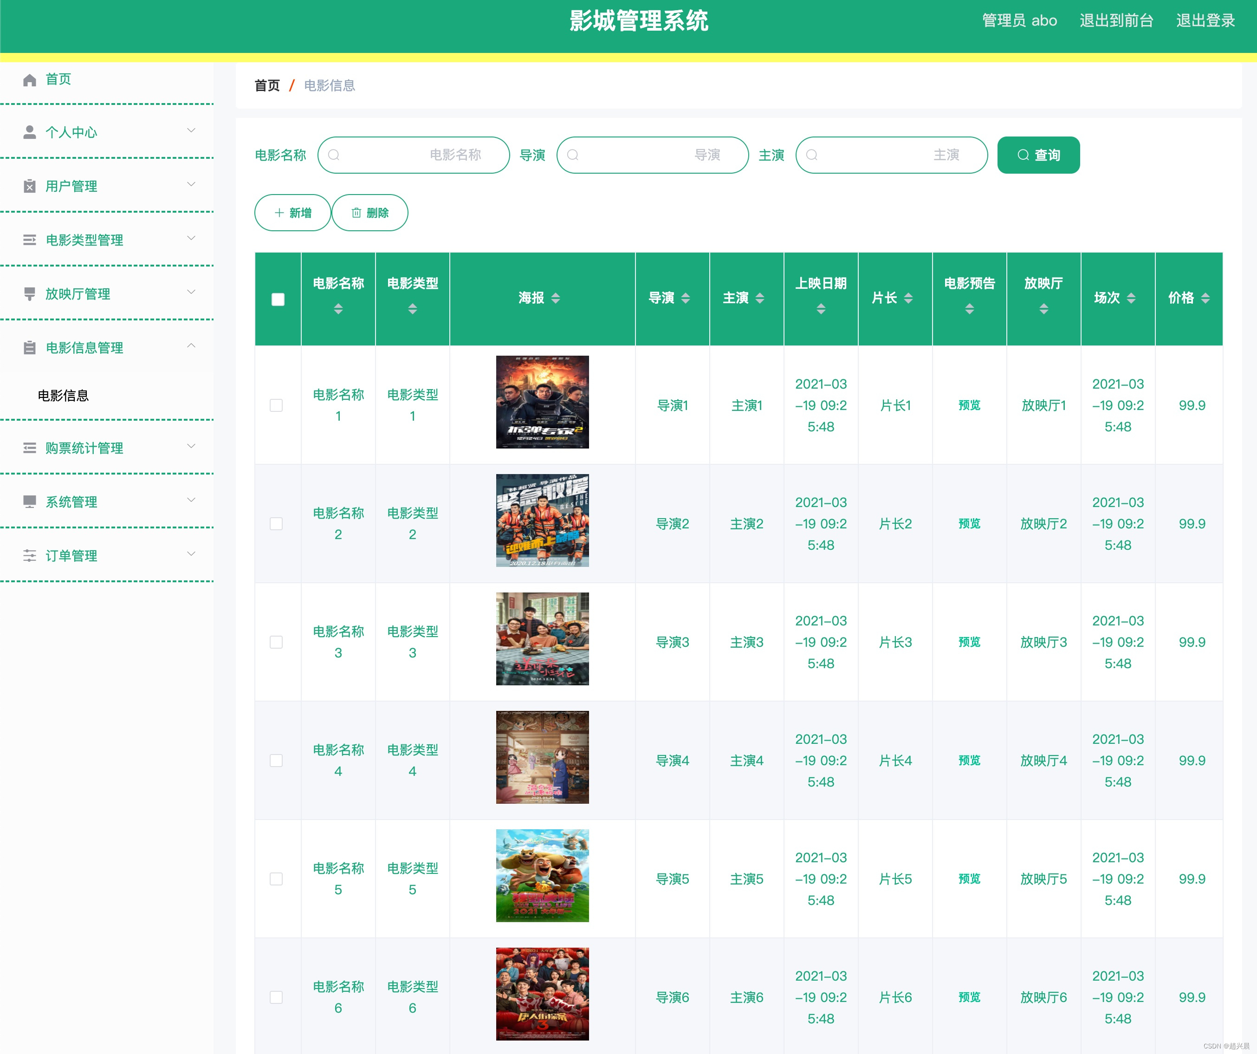Sort table by 价格 column arrows
The image size is (1257, 1054).
[1205, 298]
